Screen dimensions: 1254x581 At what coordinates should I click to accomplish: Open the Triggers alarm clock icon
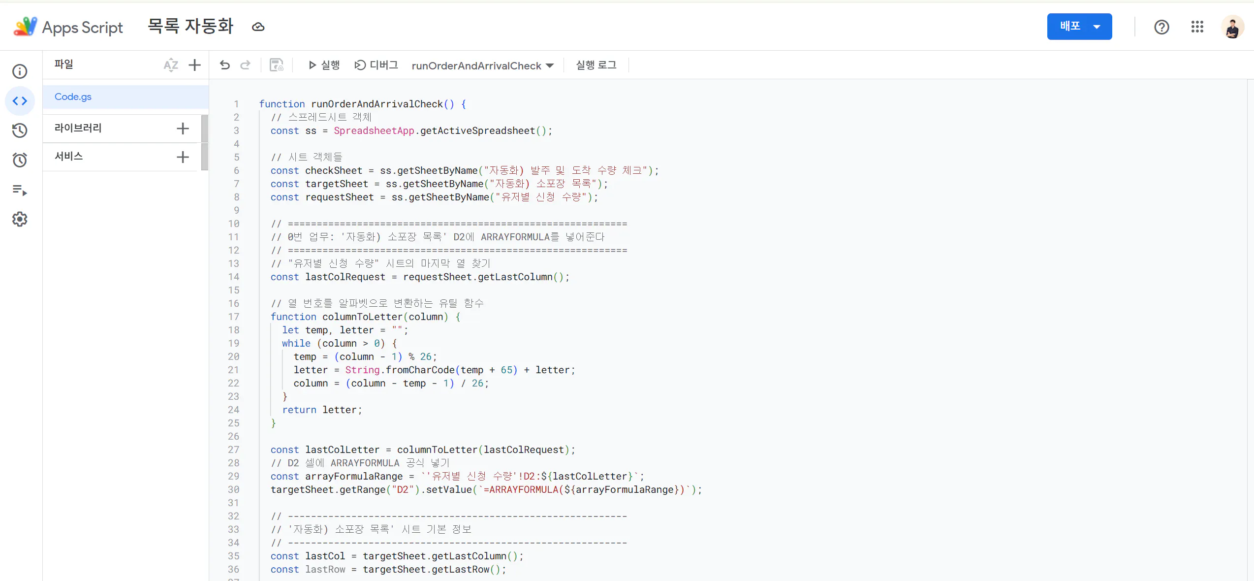20,160
